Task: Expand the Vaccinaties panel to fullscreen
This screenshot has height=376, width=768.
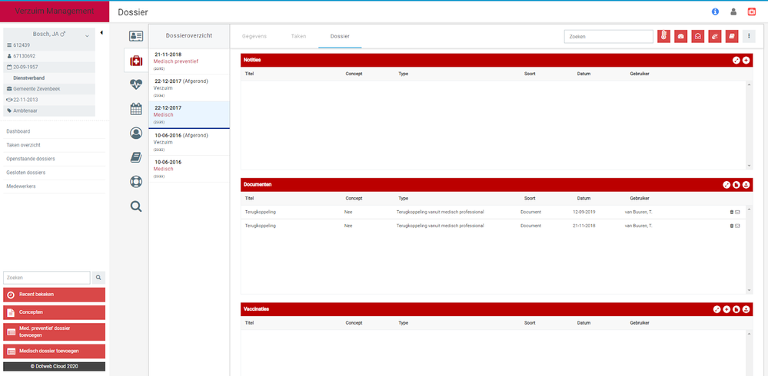Action: point(716,309)
